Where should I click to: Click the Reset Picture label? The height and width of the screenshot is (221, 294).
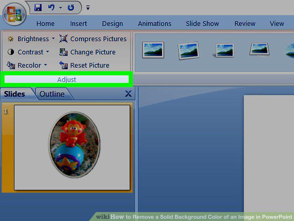click(90, 65)
